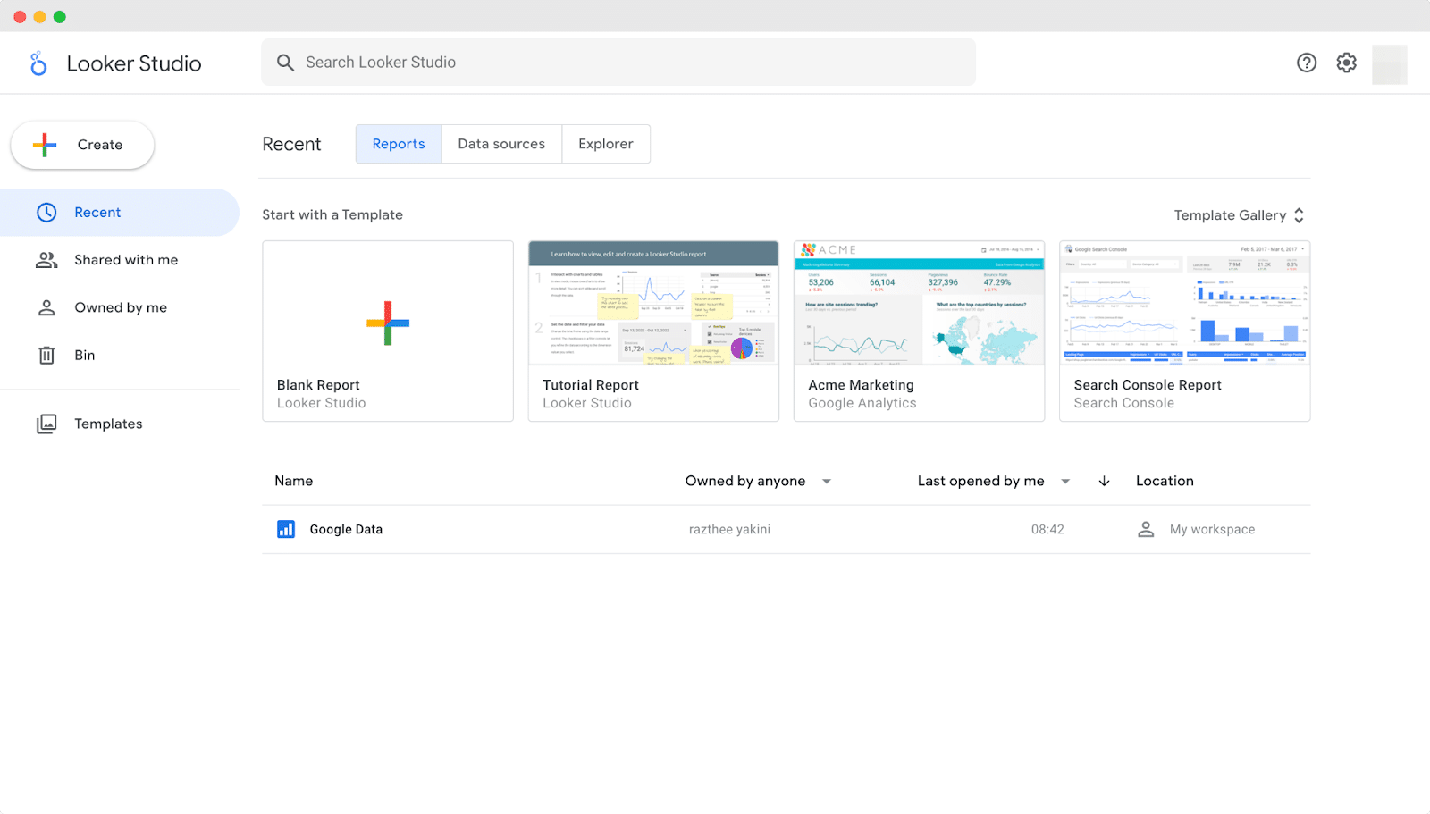Viewport: 1430px width, 814px height.
Task: Click the Blank Report title text
Action: 318,385
